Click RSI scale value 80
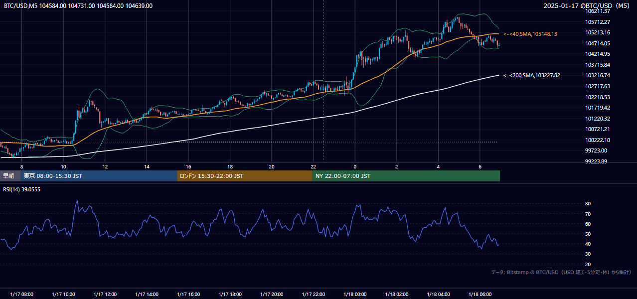The image size is (637, 299). tap(588, 204)
